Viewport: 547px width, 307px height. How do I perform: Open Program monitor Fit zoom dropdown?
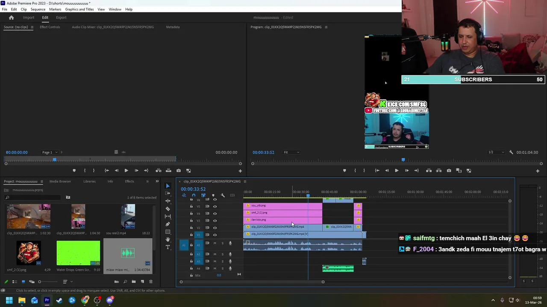[291, 152]
